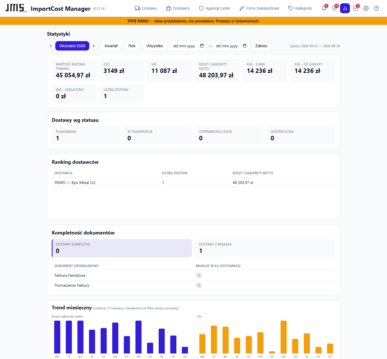The image size is (387, 359).
Task: Click the JMS Group logo
Action: click(16, 8)
